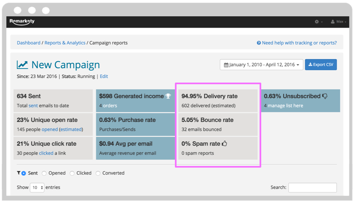Click the download icon on Export CSV
355x203 pixels.
[x=310, y=65]
